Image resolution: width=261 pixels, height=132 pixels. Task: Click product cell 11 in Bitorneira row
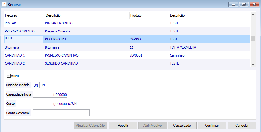pos(132,47)
